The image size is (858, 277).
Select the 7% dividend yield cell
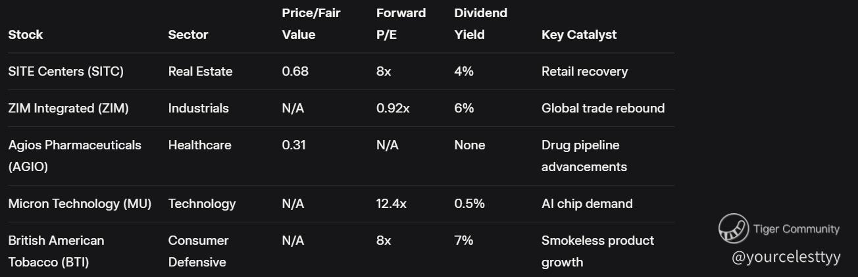(x=463, y=240)
